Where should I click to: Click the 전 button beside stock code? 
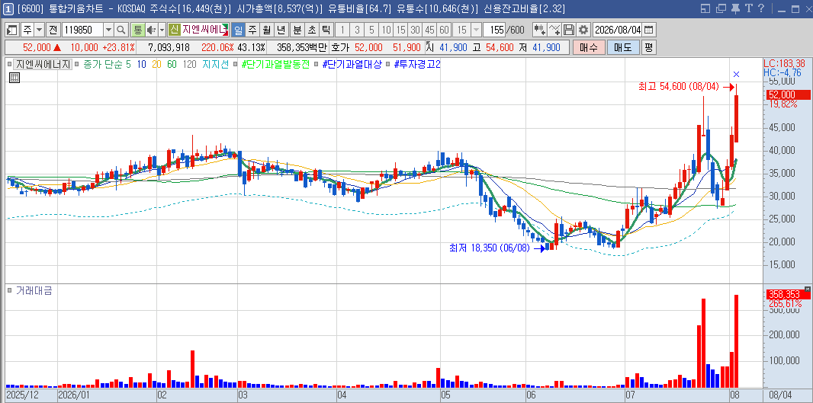[x=53, y=30]
